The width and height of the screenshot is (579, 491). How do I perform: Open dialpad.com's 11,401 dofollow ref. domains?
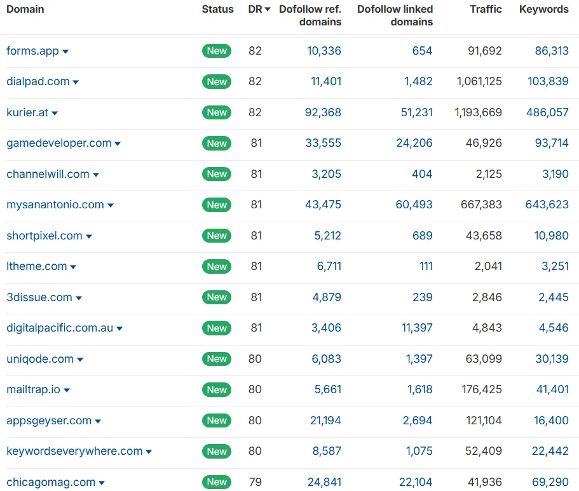326,81
